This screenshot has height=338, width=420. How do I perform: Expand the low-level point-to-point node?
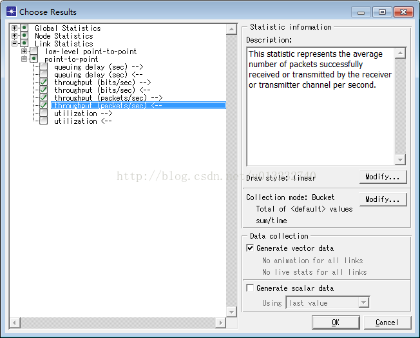(x=24, y=51)
